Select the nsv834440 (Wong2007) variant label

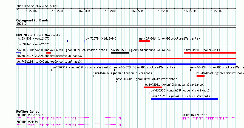coord(33,44)
